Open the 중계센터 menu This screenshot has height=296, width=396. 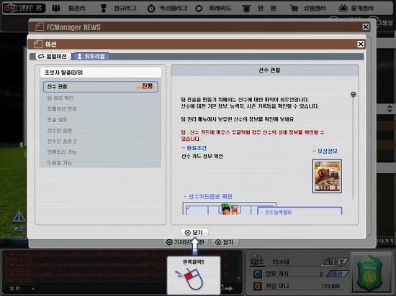click(x=356, y=9)
